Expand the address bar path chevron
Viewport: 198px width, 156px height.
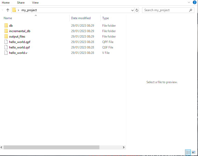coord(18,10)
